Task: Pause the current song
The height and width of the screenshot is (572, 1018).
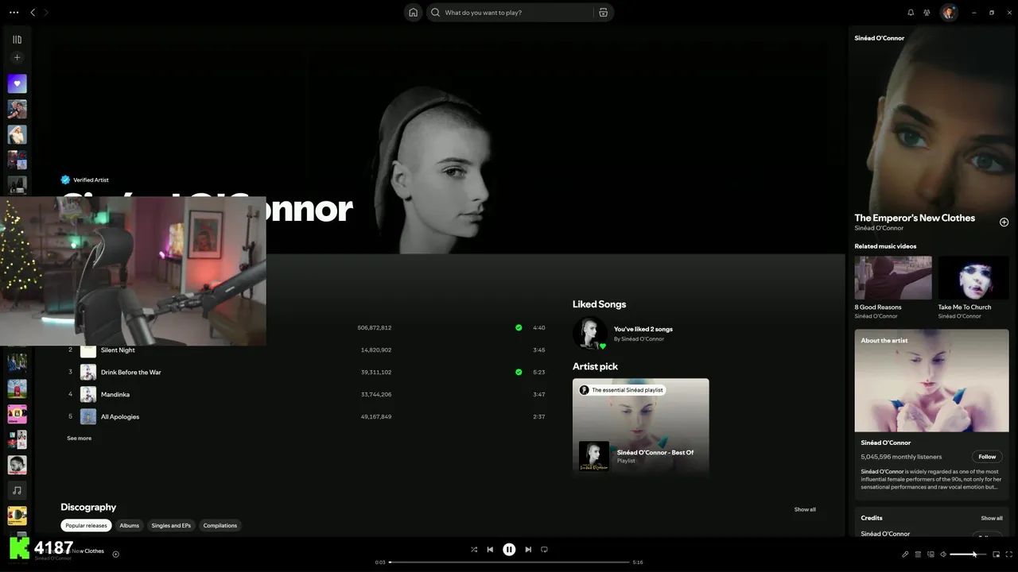Action: coord(509,550)
